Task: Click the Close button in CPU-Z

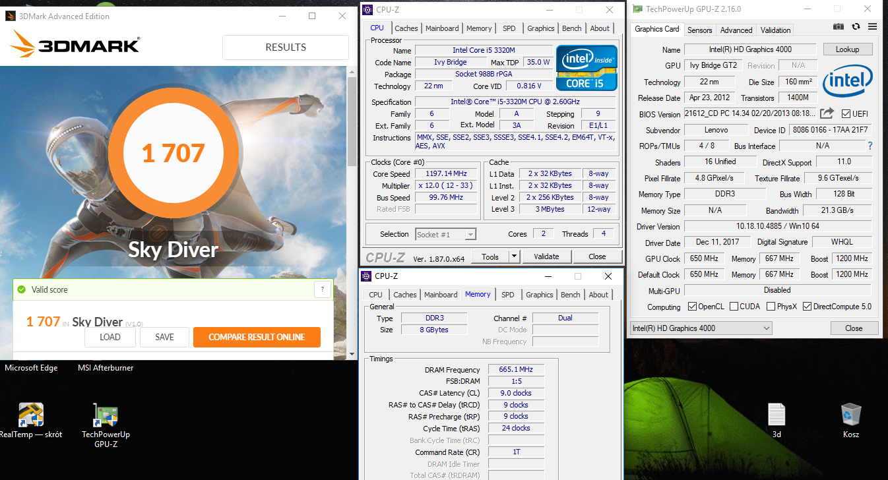Action: click(x=597, y=256)
